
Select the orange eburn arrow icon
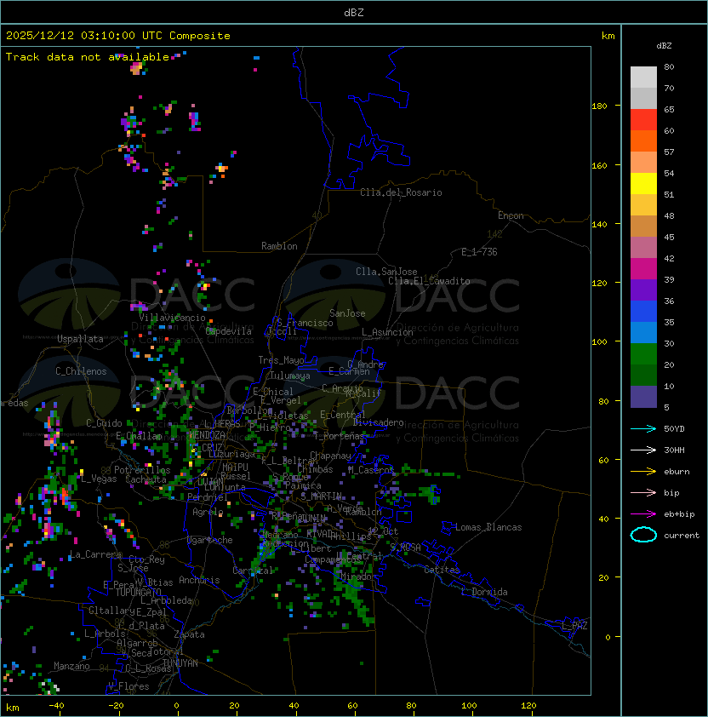point(643,471)
